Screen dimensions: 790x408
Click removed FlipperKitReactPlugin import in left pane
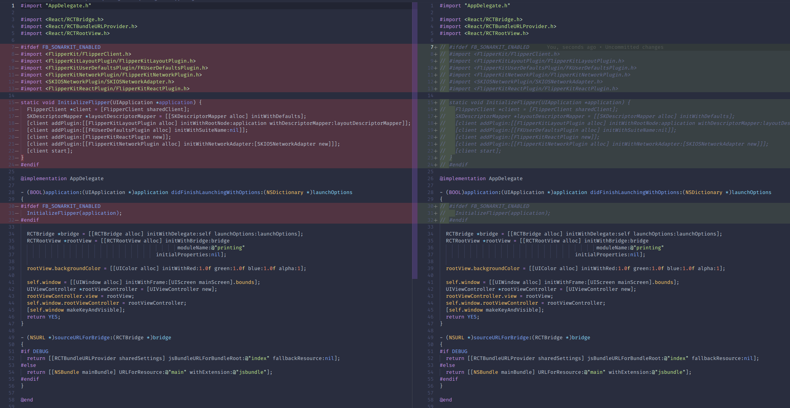(105, 89)
